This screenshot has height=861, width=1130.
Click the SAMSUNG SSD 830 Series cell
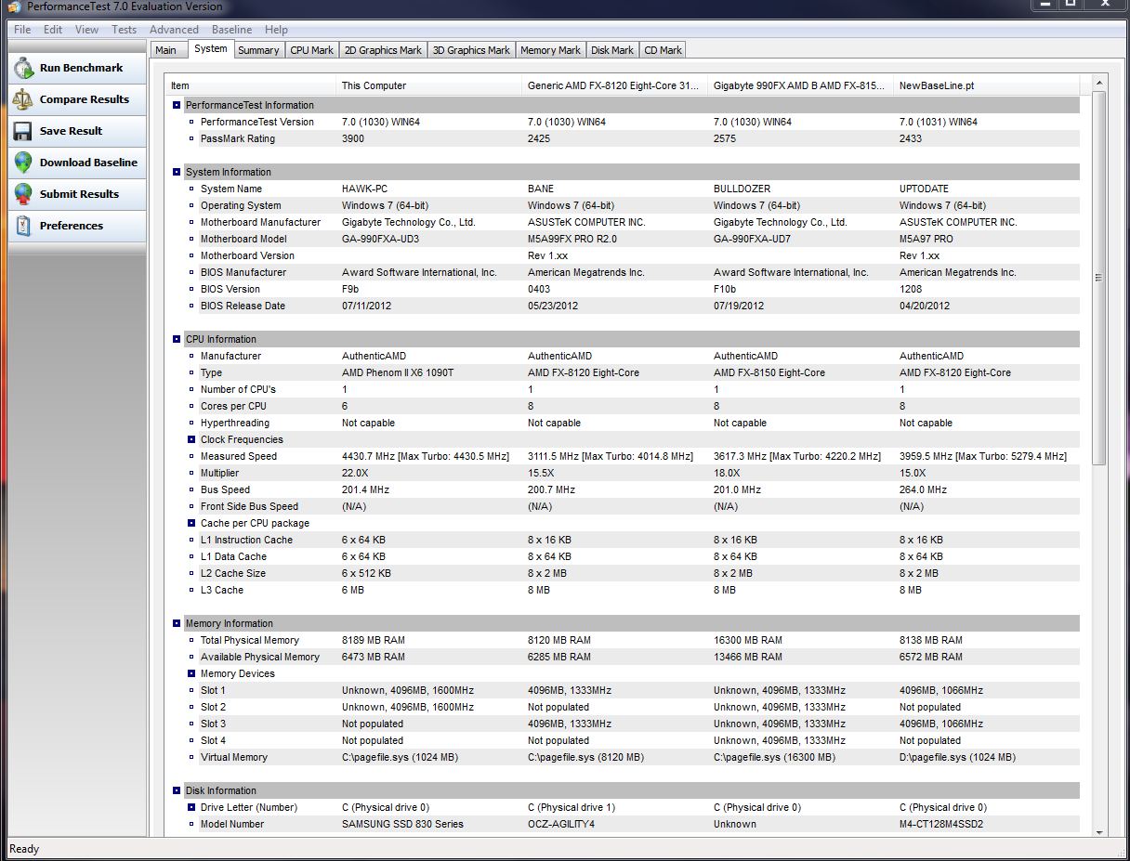(402, 824)
